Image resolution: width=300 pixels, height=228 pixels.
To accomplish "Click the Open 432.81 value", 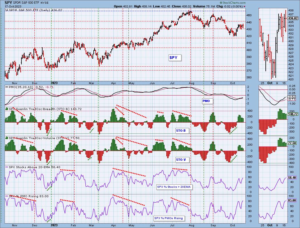I will 123,6.
